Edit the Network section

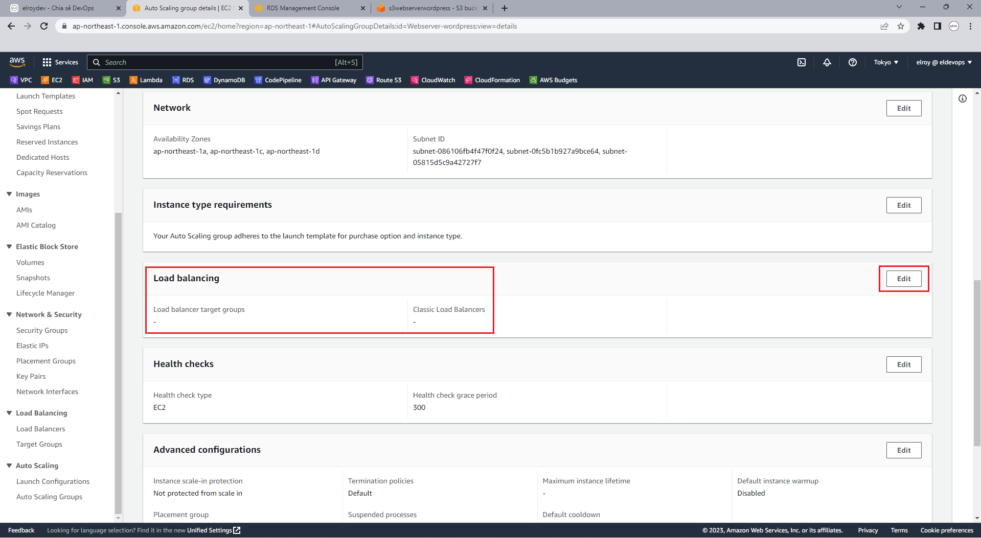click(x=903, y=108)
